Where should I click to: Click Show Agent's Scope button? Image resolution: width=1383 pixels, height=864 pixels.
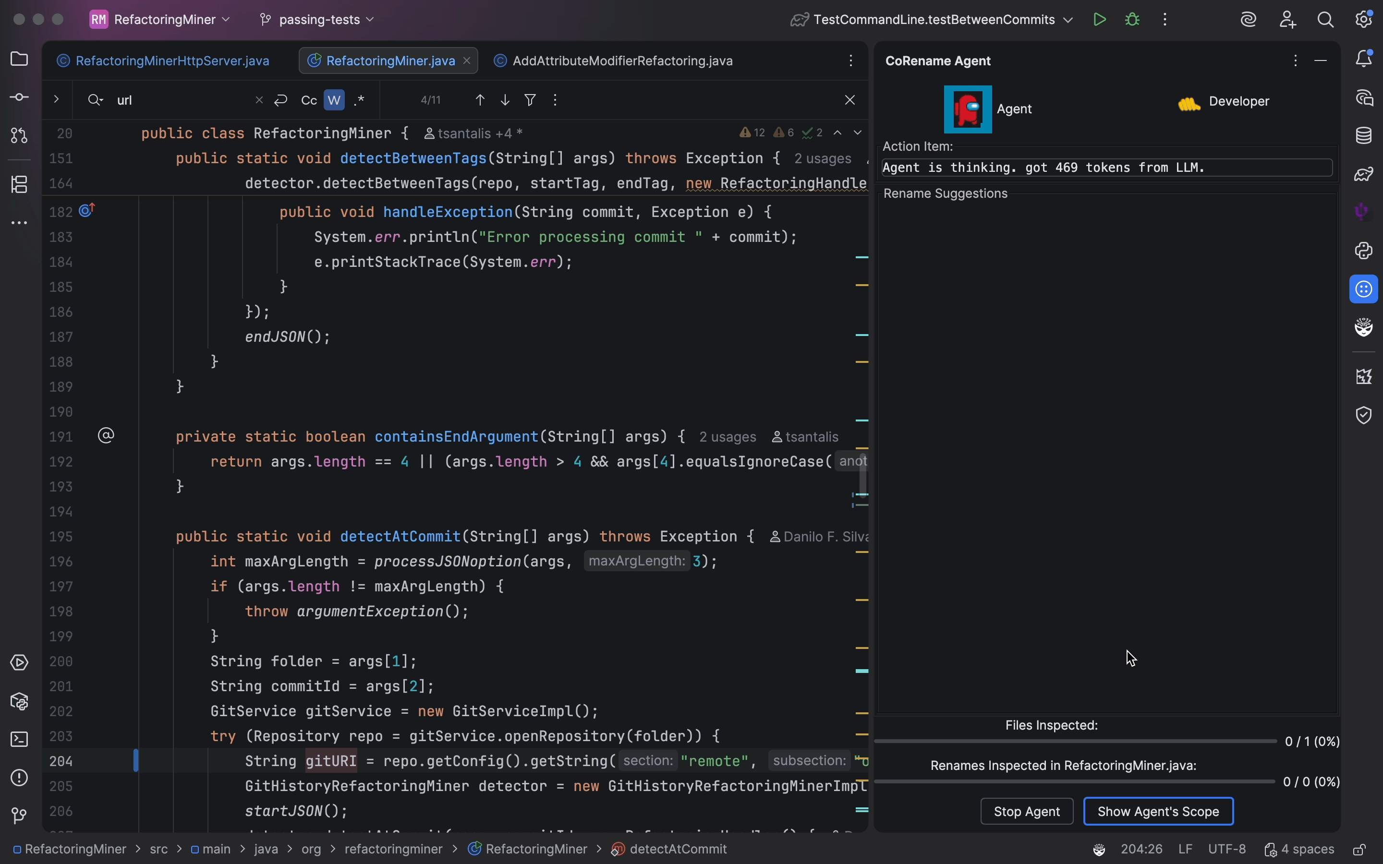(1158, 811)
